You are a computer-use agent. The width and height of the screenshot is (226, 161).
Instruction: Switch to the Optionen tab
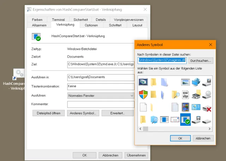pos(91,25)
